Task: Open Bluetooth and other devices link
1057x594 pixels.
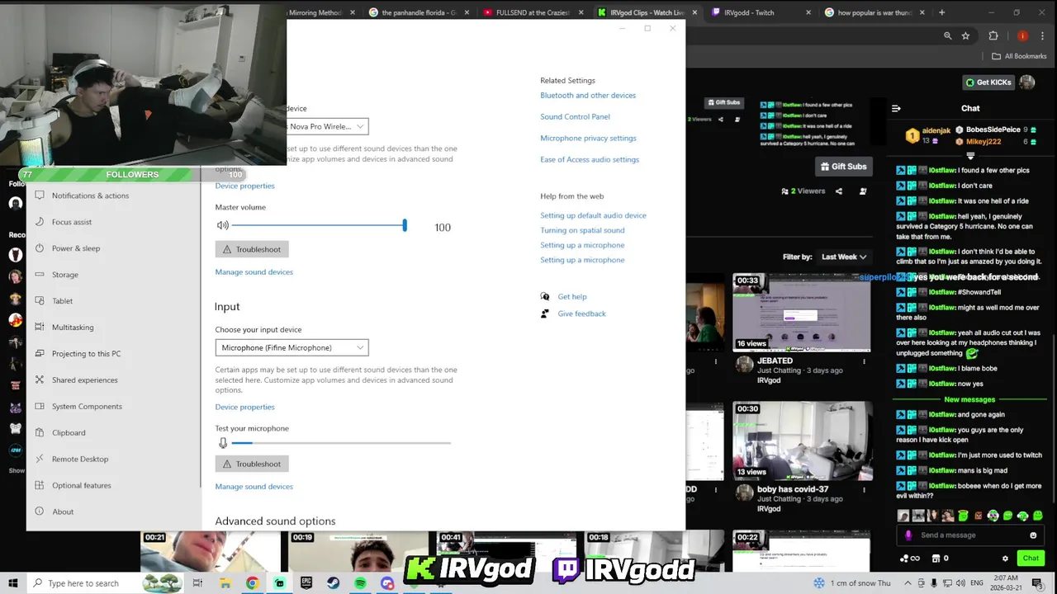Action: click(x=588, y=95)
